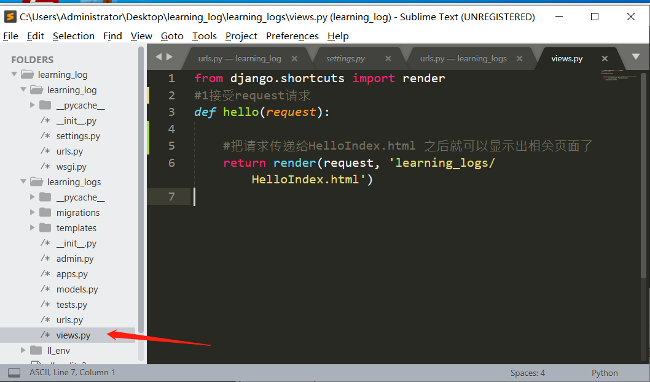Close the urls.py — learning_logs tab
The image size is (650, 382).
pyautogui.click(x=519, y=59)
